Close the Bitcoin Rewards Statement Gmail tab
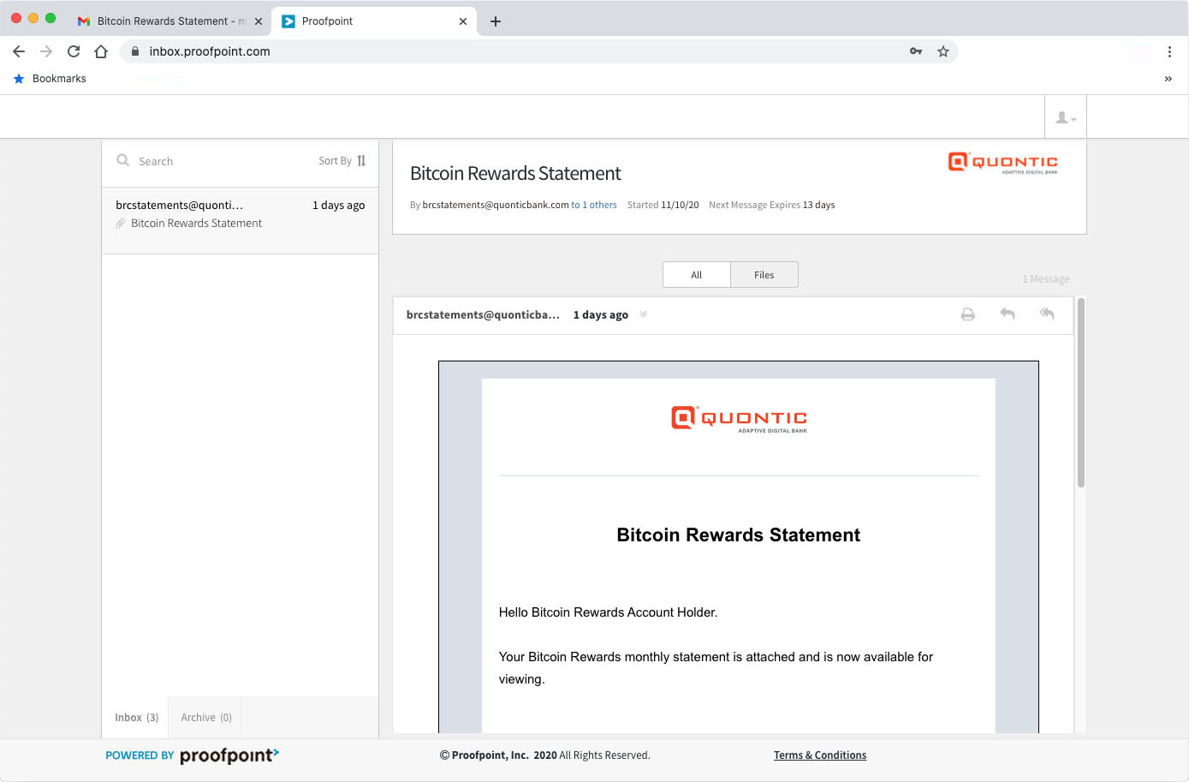Image resolution: width=1189 pixels, height=782 pixels. [259, 21]
